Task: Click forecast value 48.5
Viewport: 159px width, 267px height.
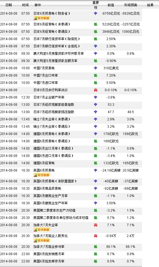Action: point(130,112)
